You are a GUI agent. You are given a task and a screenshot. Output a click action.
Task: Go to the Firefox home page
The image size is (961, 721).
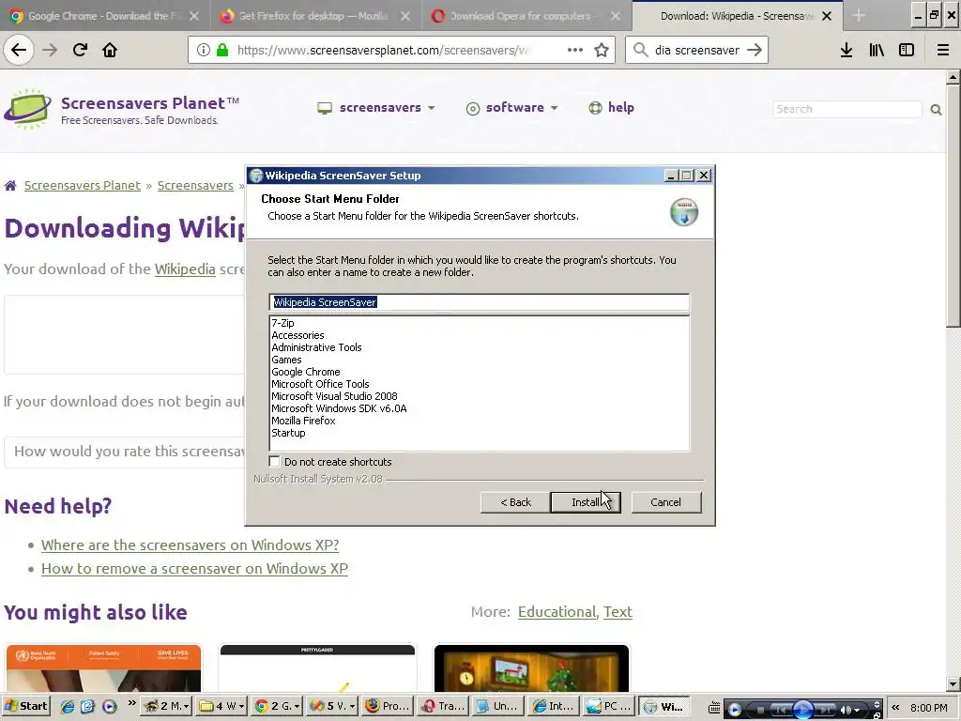tap(110, 50)
